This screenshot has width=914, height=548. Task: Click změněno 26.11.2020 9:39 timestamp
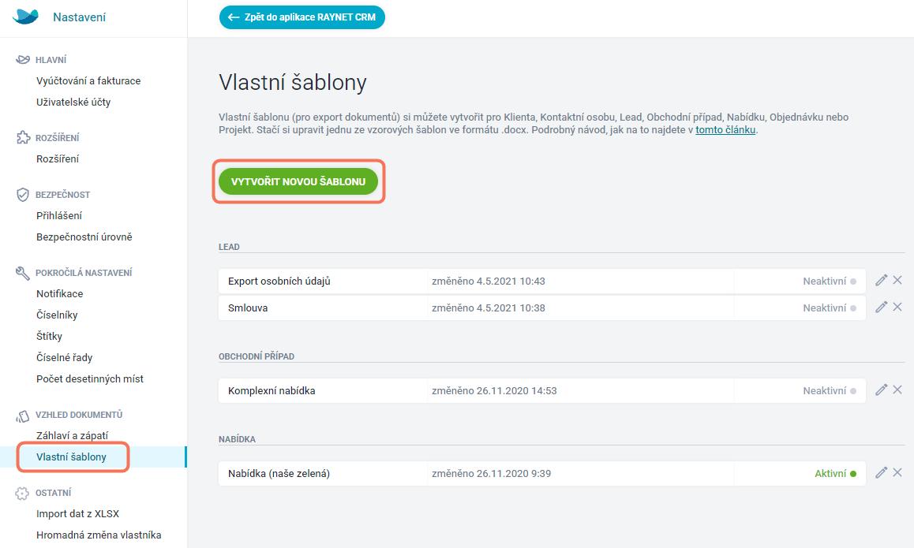(492, 473)
